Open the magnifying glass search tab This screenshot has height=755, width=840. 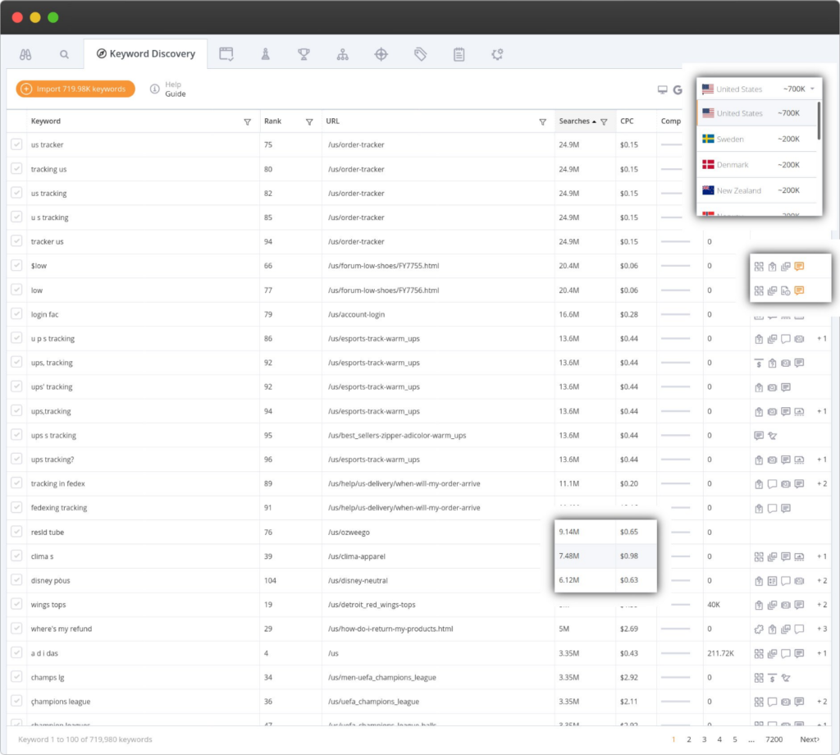pos(64,55)
